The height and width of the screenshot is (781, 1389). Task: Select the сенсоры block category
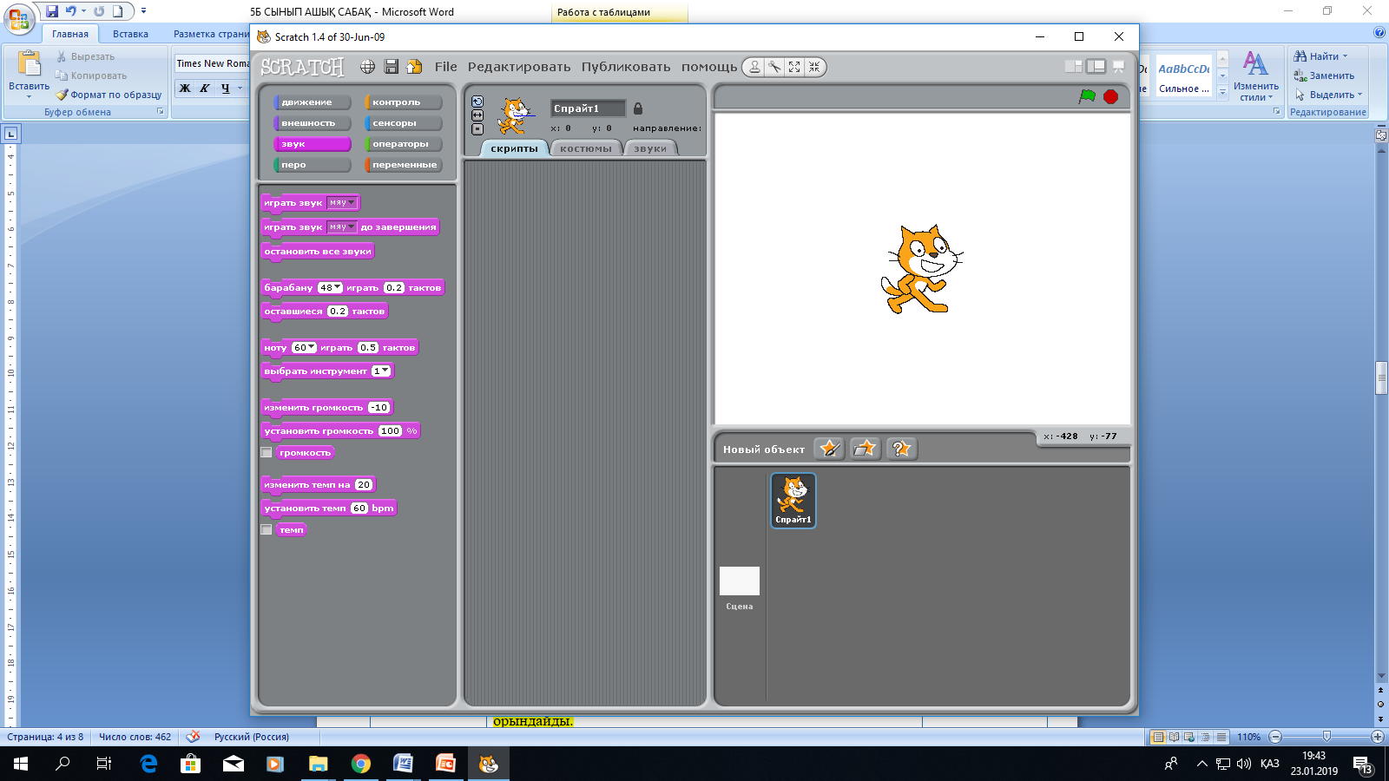pos(404,123)
